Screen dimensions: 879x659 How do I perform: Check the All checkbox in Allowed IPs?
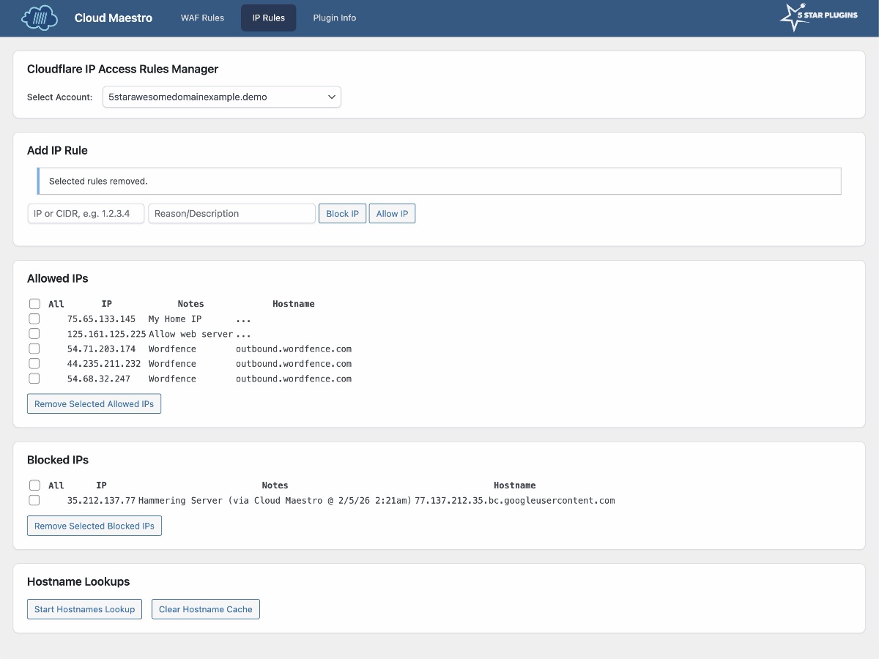point(34,303)
